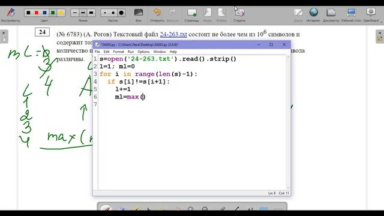
Task: Close the IDLE editor window
Action: (x=284, y=44)
